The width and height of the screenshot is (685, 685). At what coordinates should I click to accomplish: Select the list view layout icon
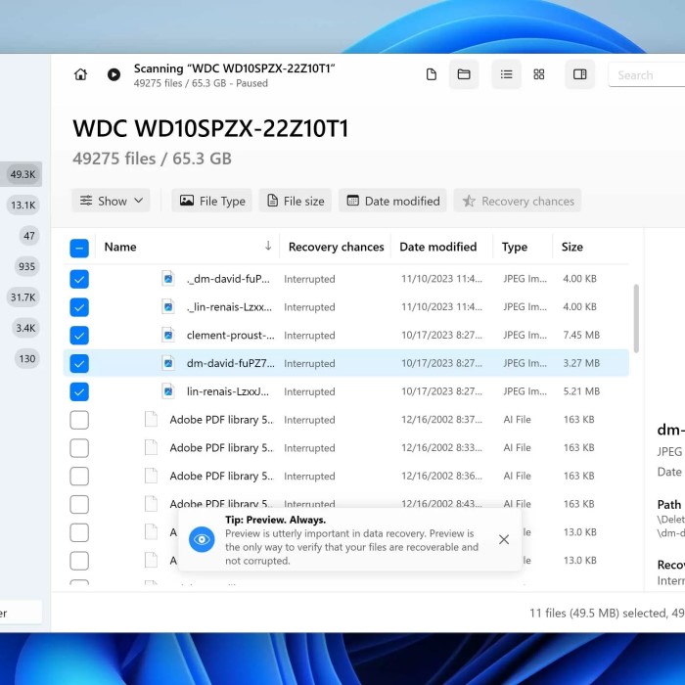(x=506, y=74)
